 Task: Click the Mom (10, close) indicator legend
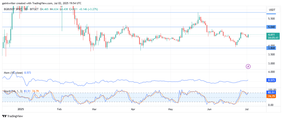[x=13, y=73]
